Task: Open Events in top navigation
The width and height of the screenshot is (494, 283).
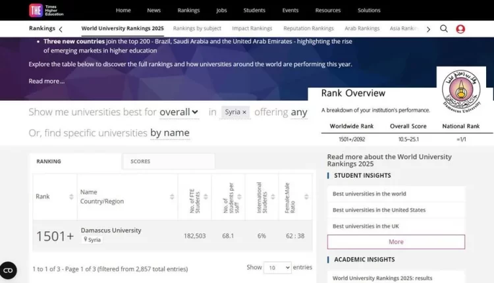Action: click(x=290, y=11)
